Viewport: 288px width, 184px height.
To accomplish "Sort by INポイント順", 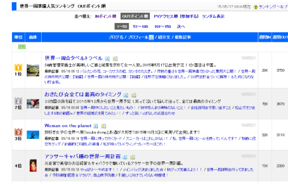I will 106,16.
